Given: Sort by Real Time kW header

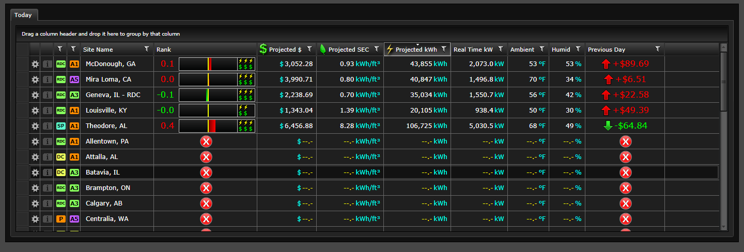Looking at the screenshot, I should click(x=473, y=50).
